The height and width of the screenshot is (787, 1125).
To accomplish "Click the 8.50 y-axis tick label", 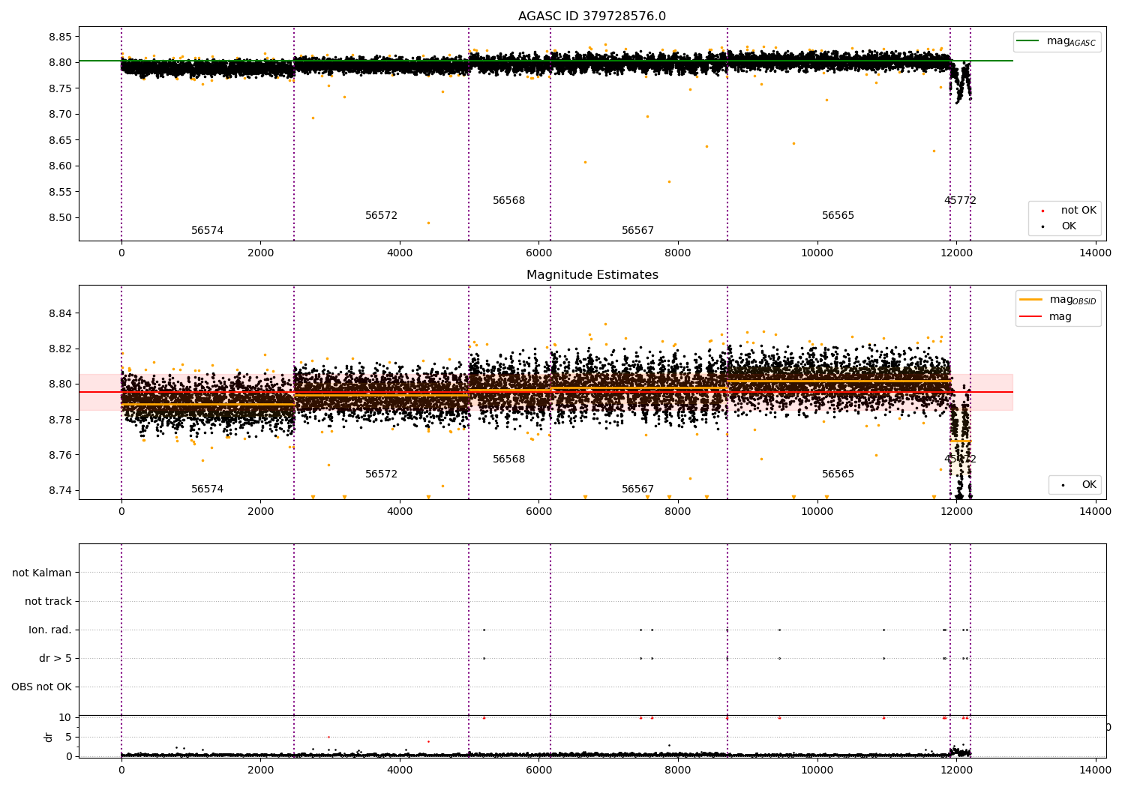I will tap(60, 218).
